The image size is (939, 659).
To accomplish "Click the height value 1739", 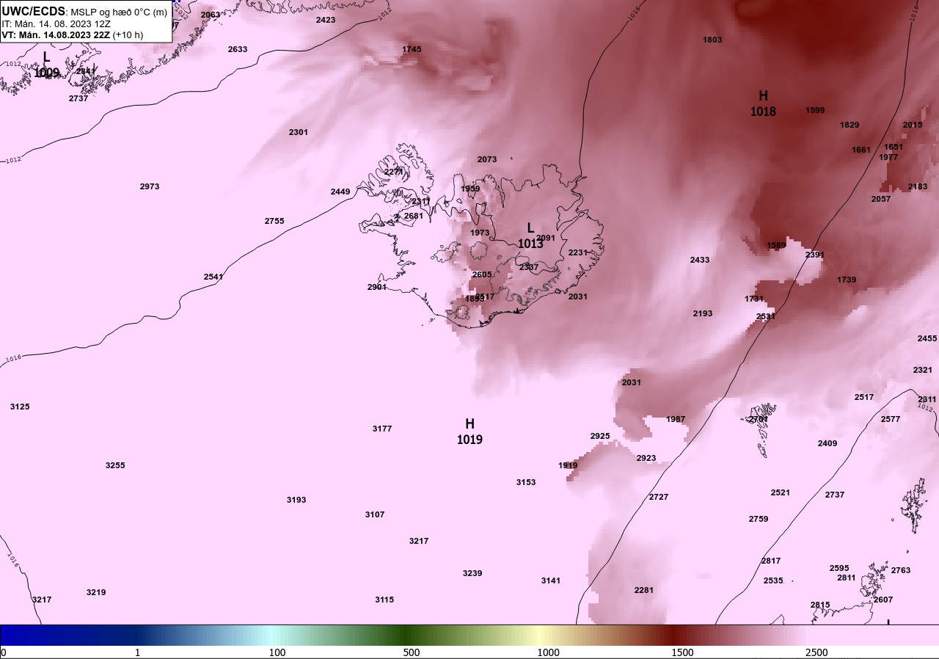I will click(x=847, y=280).
